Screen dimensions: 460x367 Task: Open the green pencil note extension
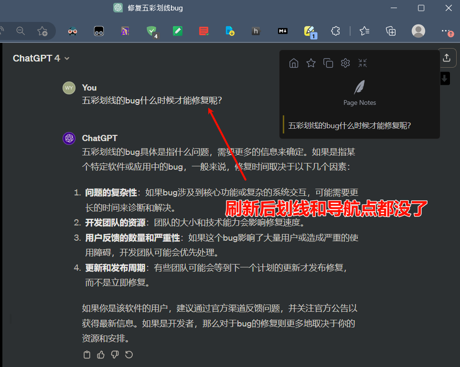[178, 31]
